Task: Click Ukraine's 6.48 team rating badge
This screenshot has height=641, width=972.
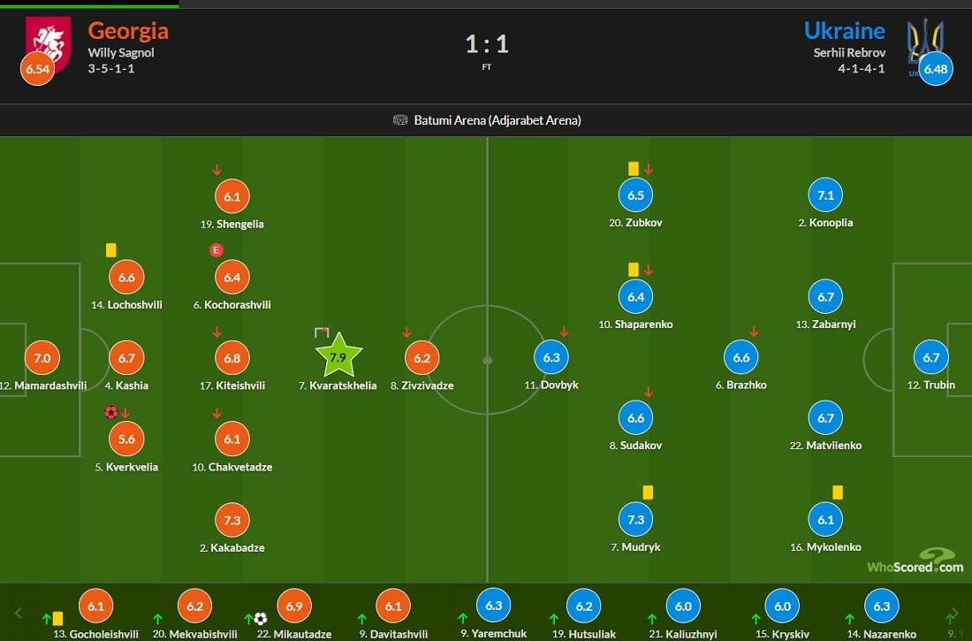Action: coord(936,68)
